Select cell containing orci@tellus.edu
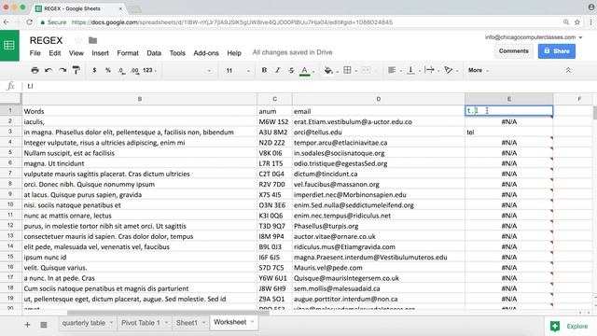 click(378, 133)
